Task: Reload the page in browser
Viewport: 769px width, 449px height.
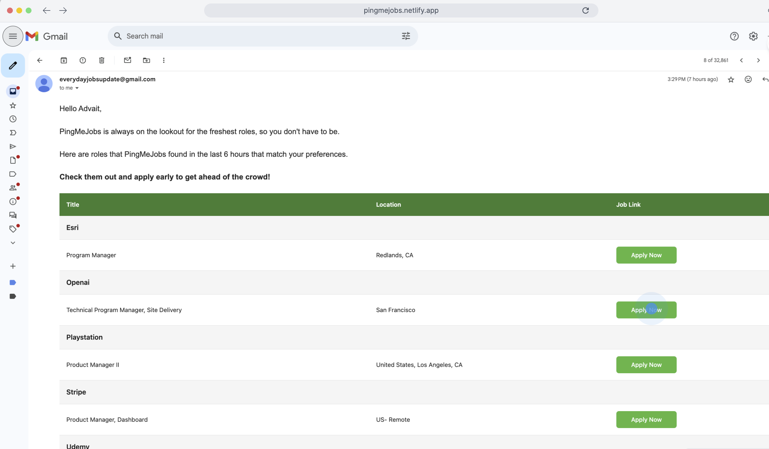Action: (x=585, y=10)
